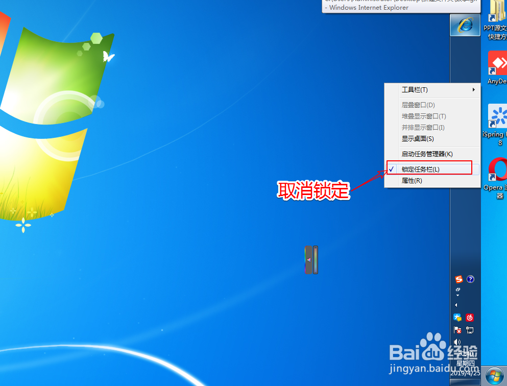Select 显示桌面(S) menu entry

pyautogui.click(x=432, y=139)
